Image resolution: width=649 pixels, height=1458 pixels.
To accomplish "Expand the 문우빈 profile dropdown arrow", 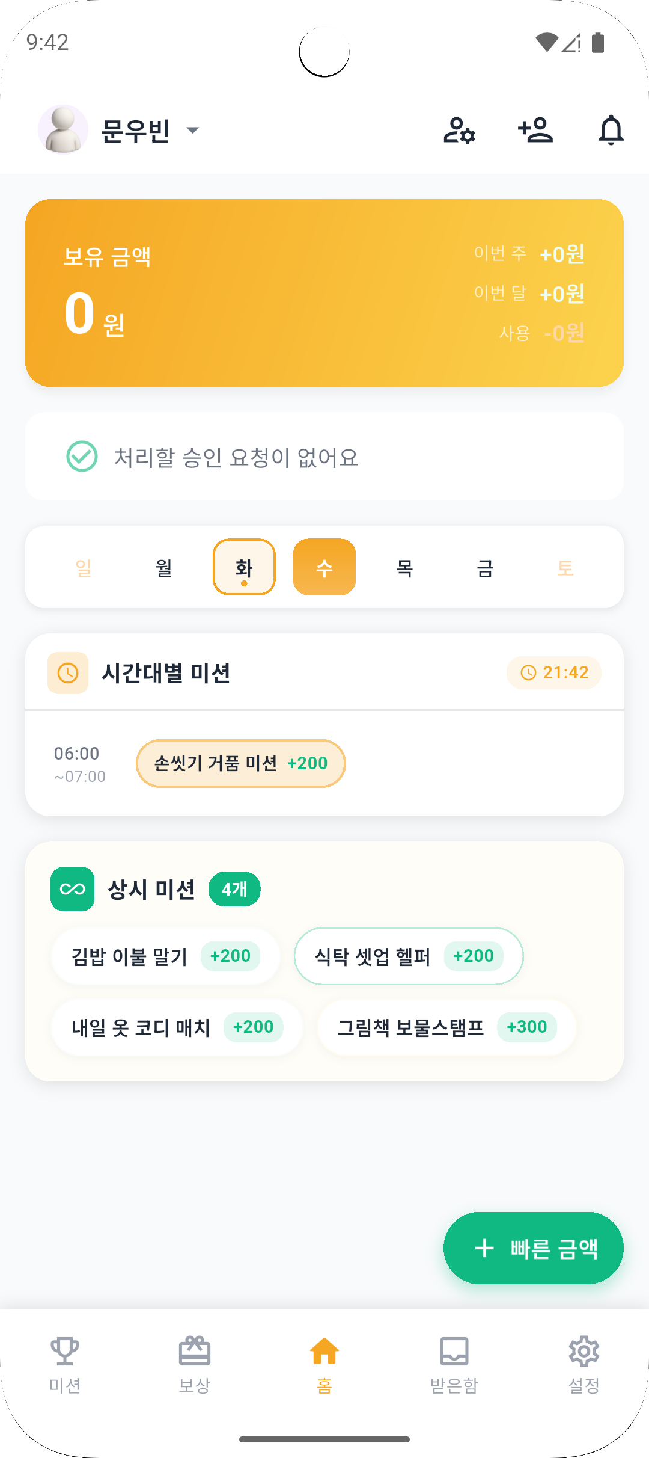I will click(193, 130).
